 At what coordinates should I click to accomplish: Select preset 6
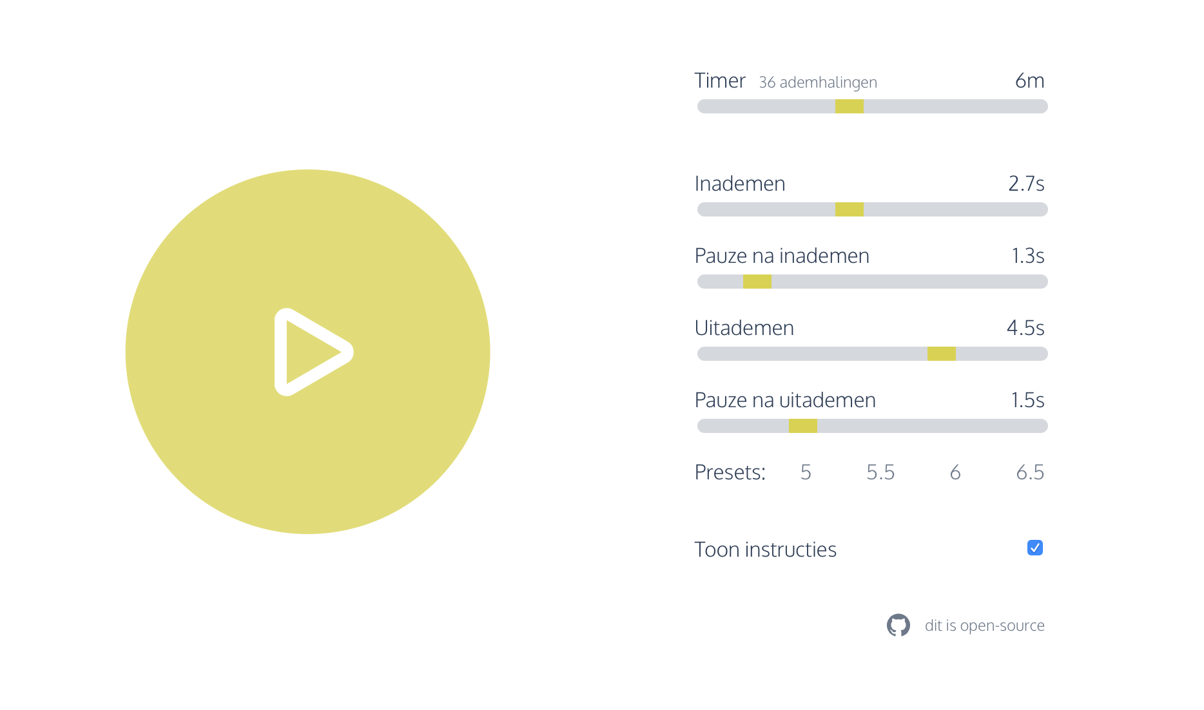(x=955, y=472)
